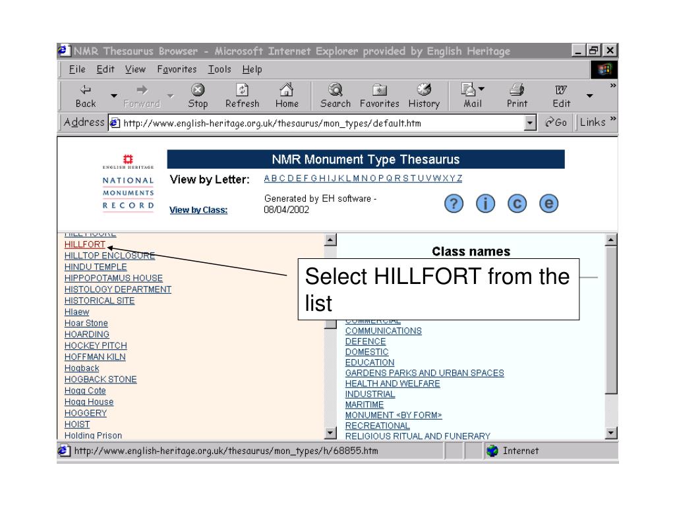Click the Go button beside address bar

(556, 123)
